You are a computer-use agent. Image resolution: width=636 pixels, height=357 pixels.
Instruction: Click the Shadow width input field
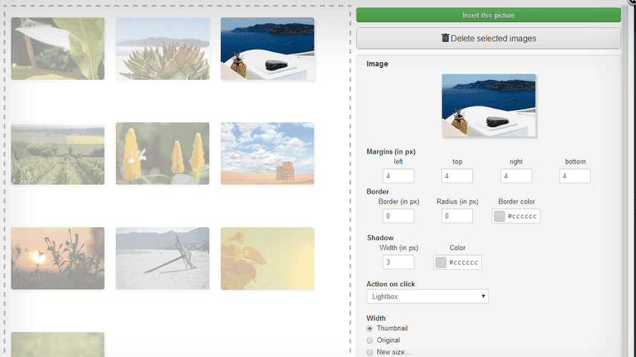[x=398, y=262]
